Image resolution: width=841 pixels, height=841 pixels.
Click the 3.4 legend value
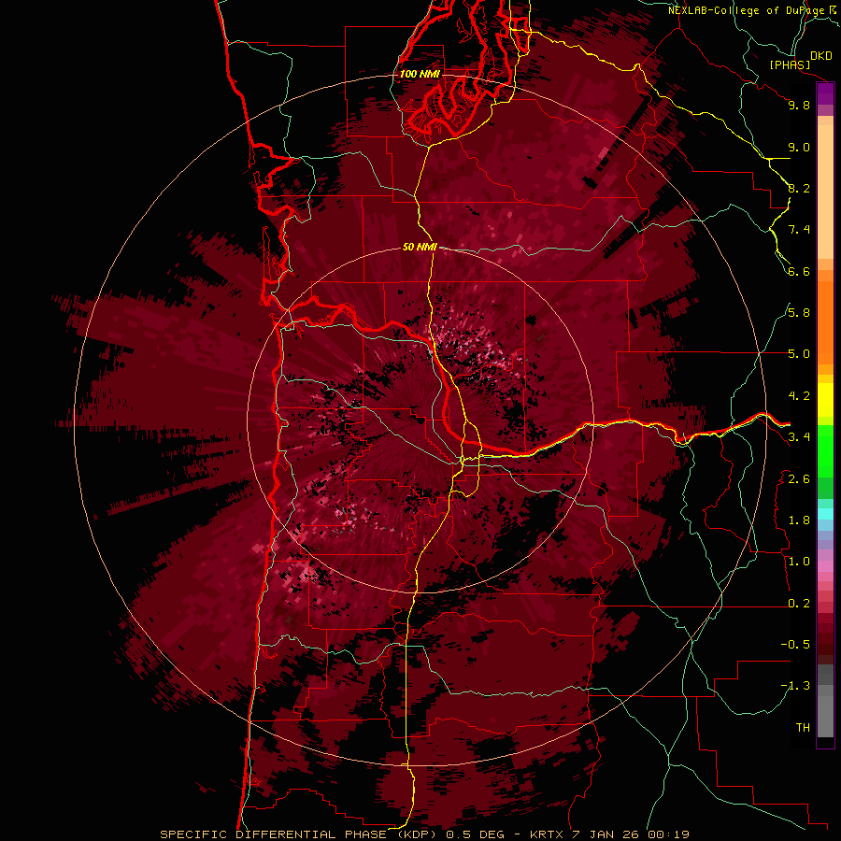click(799, 437)
